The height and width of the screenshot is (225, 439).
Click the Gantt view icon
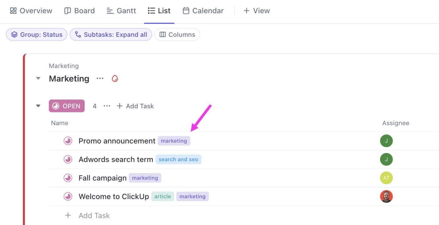pyautogui.click(x=110, y=10)
